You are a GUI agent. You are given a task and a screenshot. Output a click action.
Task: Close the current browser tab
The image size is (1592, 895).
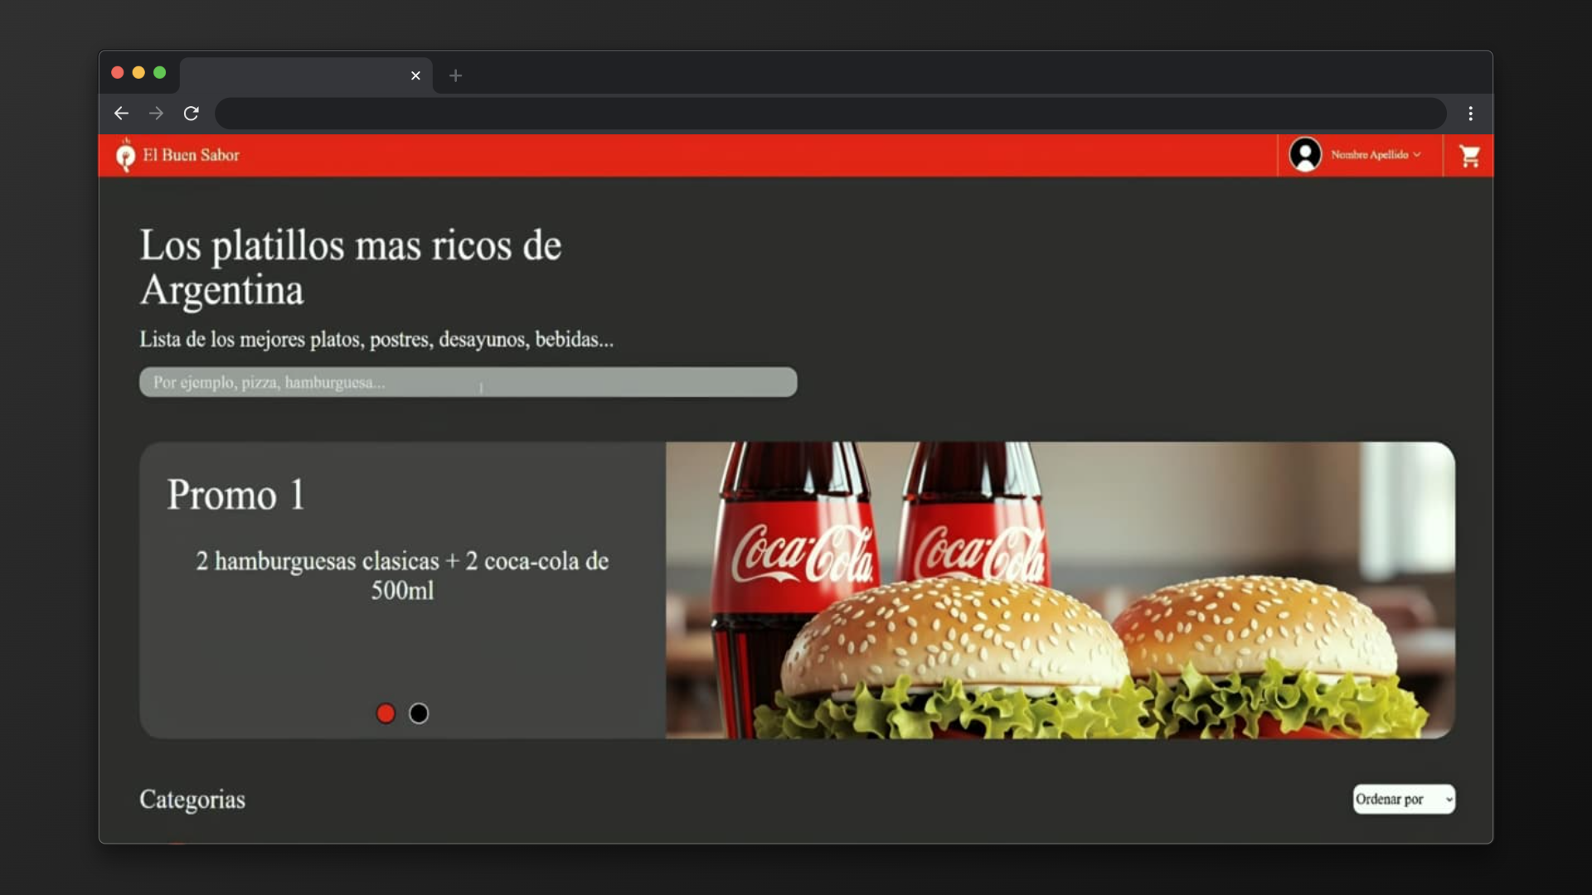pos(415,75)
